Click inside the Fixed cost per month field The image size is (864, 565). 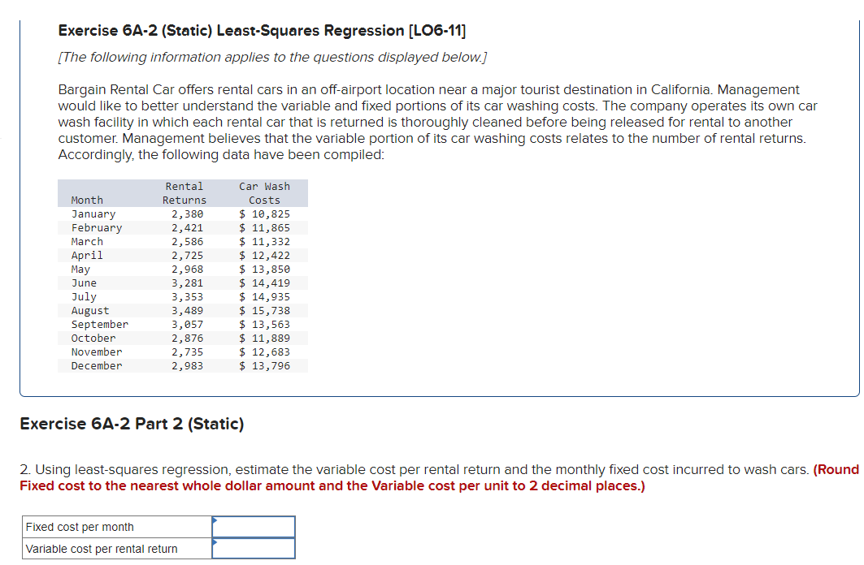point(254,526)
